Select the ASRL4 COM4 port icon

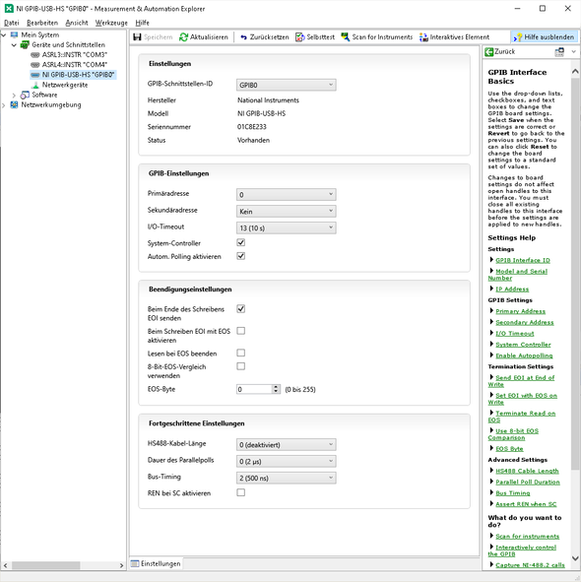pyautogui.click(x=35, y=65)
